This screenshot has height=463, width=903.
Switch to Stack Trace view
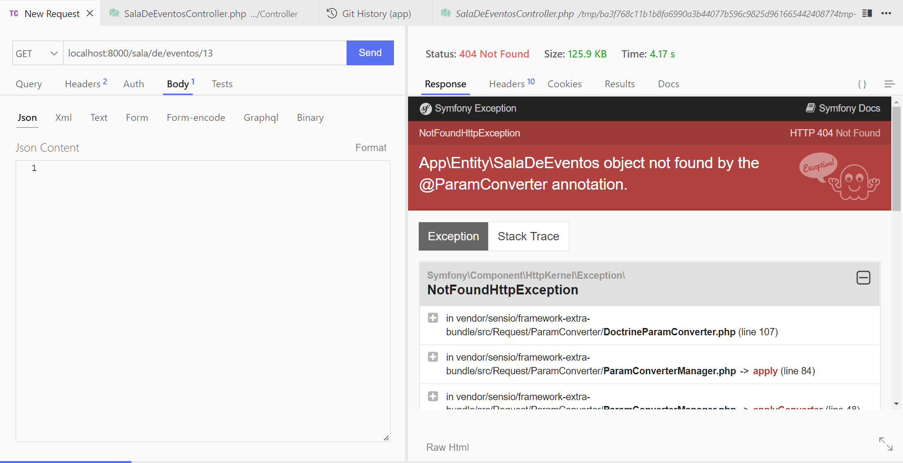tap(529, 236)
